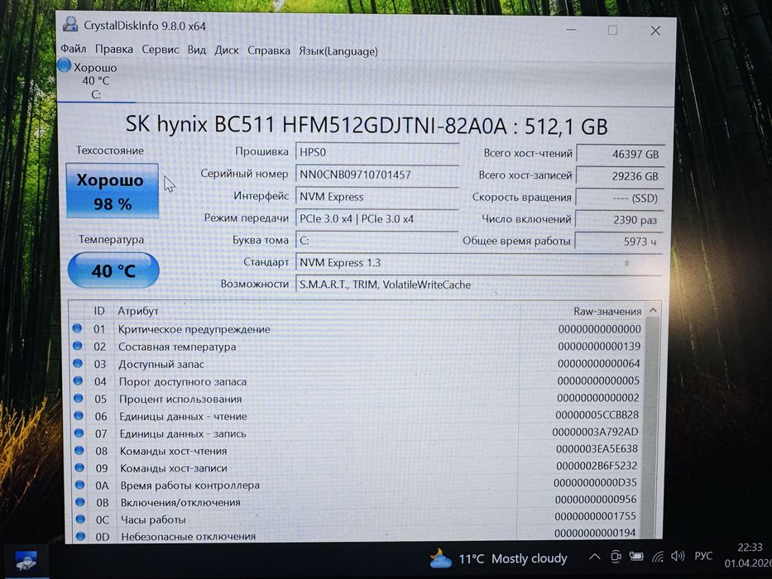The width and height of the screenshot is (772, 579).
Task: Select the Процент использования row
Action: (357, 399)
